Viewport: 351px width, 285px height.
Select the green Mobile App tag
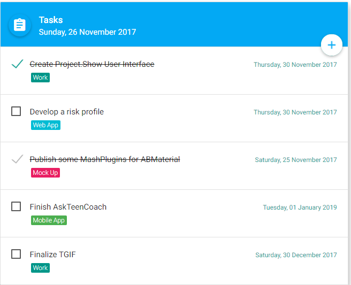click(x=49, y=220)
